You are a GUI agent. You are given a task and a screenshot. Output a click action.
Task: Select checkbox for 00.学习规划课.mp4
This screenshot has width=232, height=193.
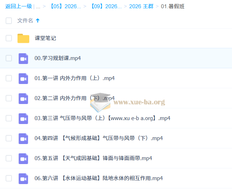click(9, 58)
